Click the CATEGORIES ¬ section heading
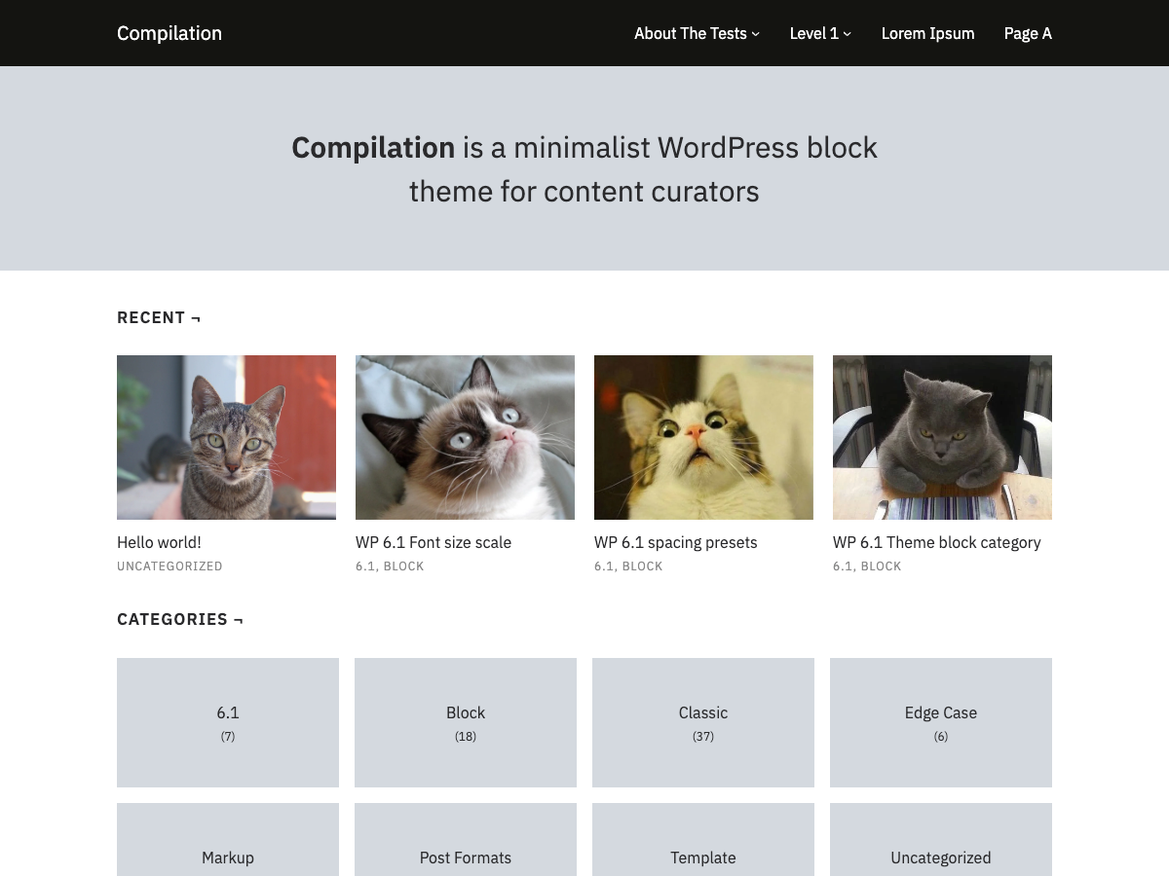 click(x=180, y=619)
